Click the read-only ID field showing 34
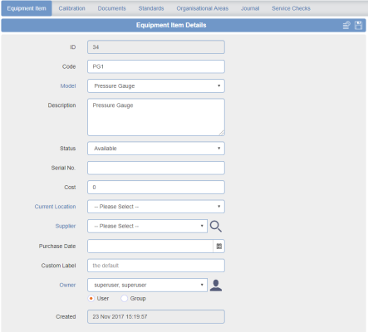Image resolution: width=368 pixels, height=332 pixels. tap(156, 47)
